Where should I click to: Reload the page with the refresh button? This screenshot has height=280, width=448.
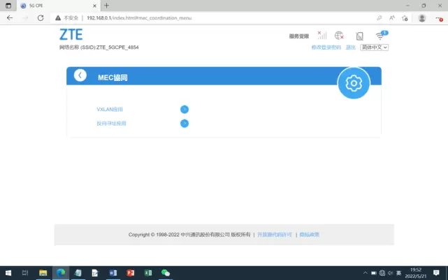click(x=41, y=17)
